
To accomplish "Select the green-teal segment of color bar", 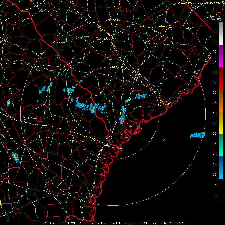I will point(221,145).
